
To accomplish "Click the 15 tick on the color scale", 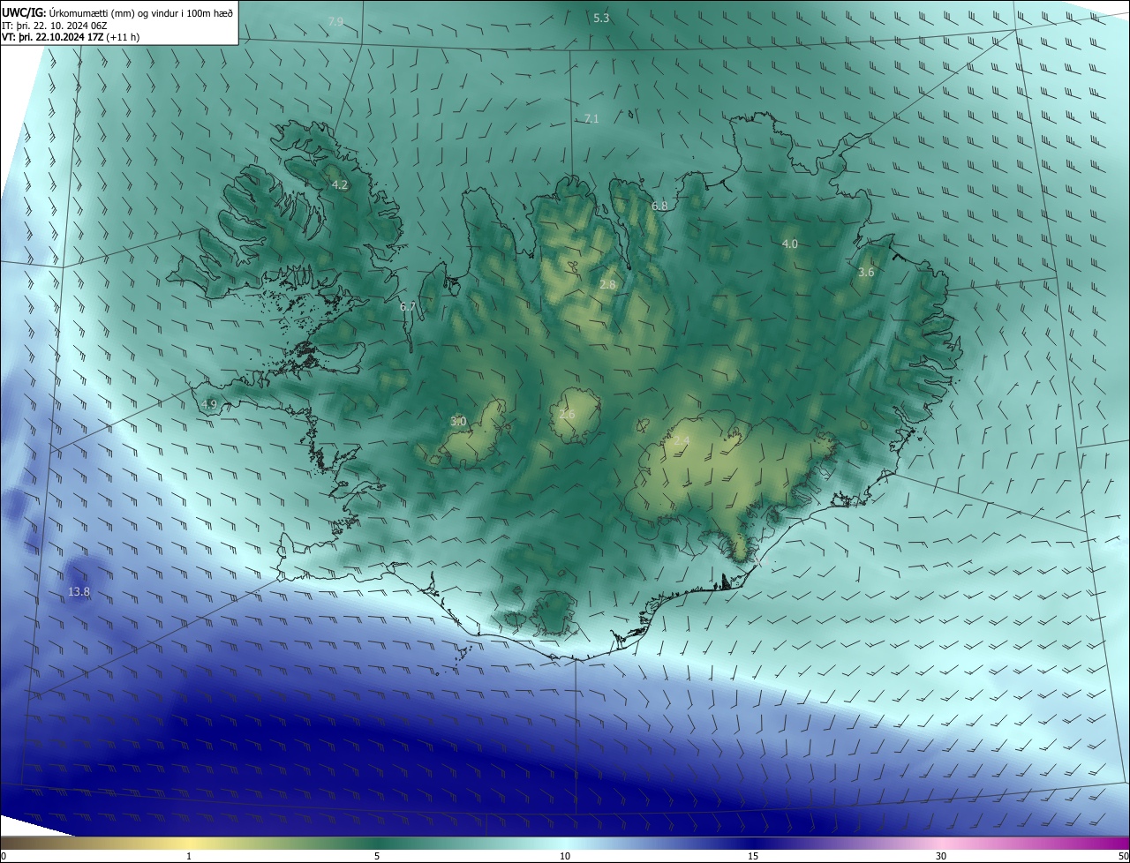I will click(x=753, y=856).
